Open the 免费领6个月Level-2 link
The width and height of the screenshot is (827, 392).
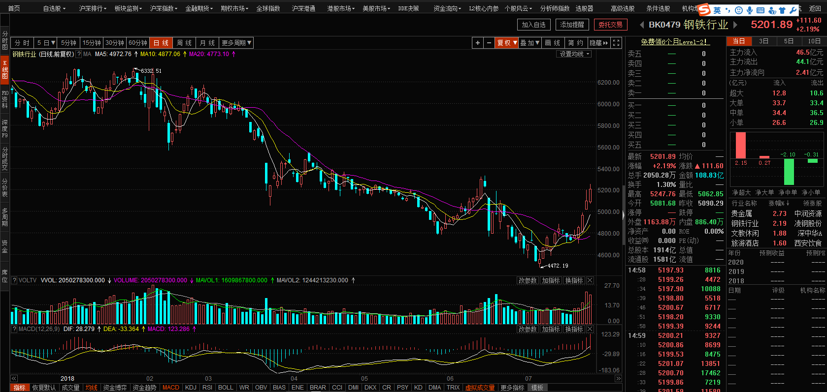675,42
